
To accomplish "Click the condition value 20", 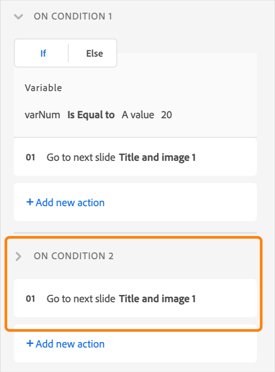I will [166, 115].
